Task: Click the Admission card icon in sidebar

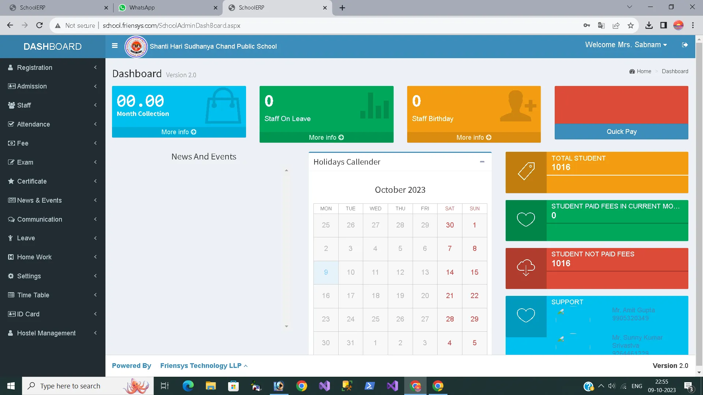Action: pos(12,86)
